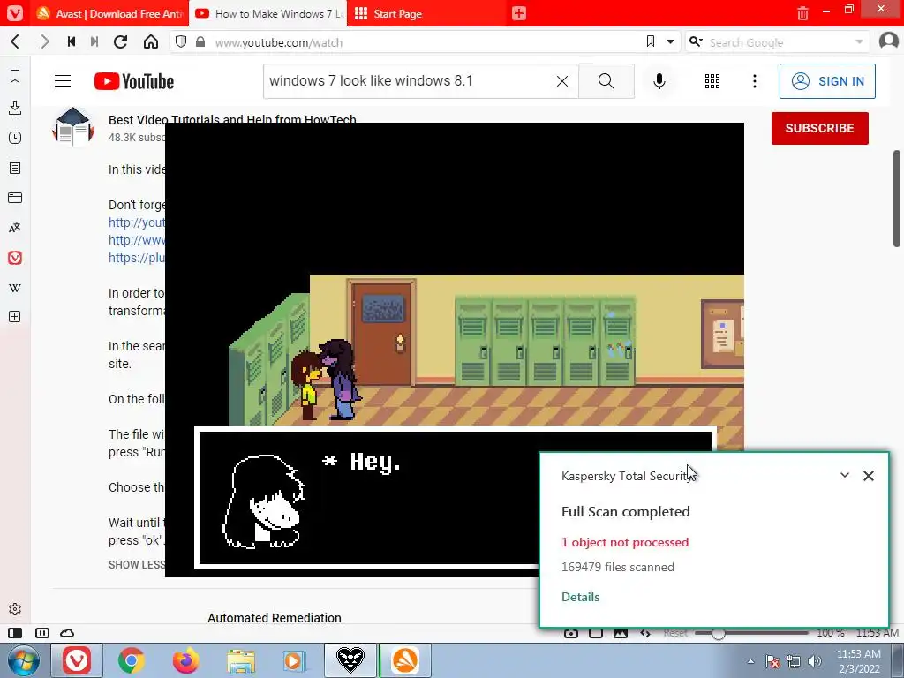Show hidden system tray icons
The height and width of the screenshot is (678, 904).
pyautogui.click(x=750, y=661)
